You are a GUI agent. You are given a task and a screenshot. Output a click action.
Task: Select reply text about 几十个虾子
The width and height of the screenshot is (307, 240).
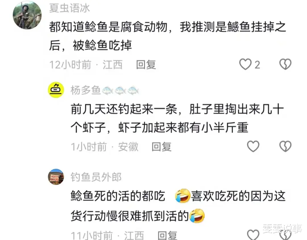[x=177, y=118]
